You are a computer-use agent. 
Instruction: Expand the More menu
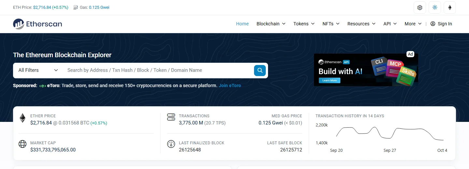413,24
